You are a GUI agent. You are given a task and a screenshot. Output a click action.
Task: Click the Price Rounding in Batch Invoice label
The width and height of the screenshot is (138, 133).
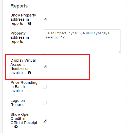click(x=24, y=87)
